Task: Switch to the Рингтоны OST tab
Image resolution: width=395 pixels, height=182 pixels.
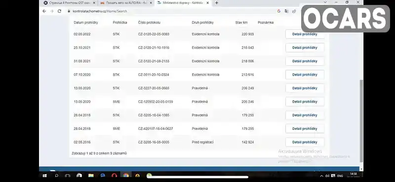Action: point(69,3)
